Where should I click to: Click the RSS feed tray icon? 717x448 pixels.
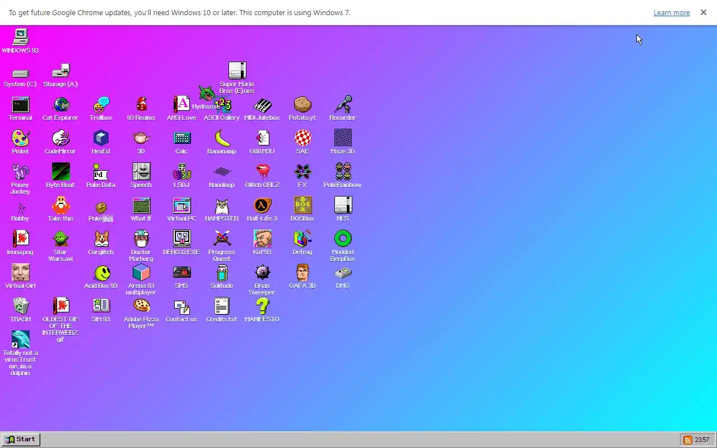pyautogui.click(x=687, y=440)
